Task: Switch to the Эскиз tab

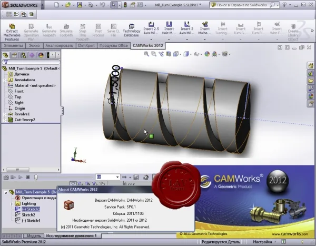Action: click(34, 46)
